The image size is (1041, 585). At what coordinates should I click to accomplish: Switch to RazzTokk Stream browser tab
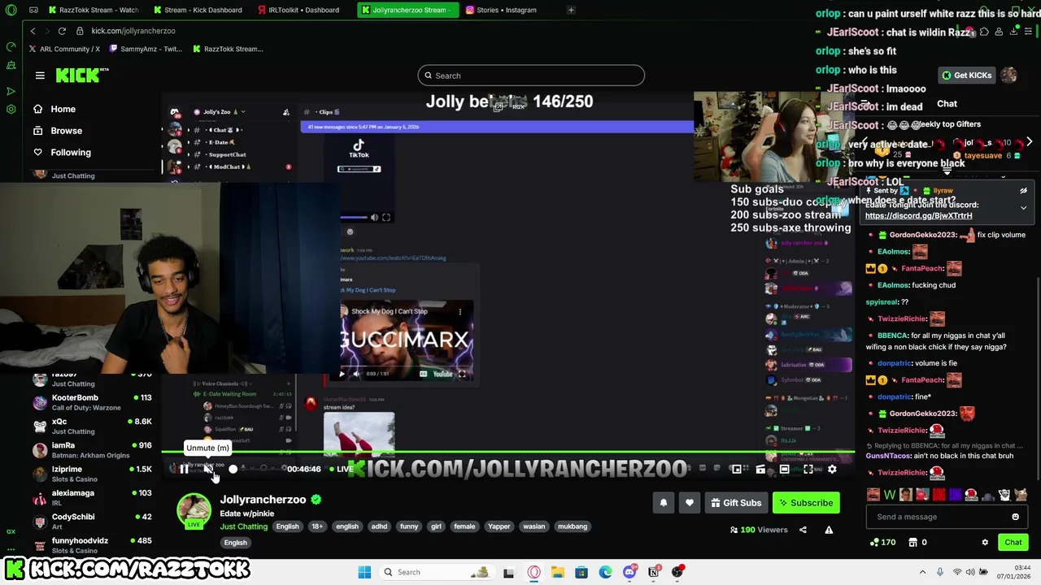pos(92,10)
